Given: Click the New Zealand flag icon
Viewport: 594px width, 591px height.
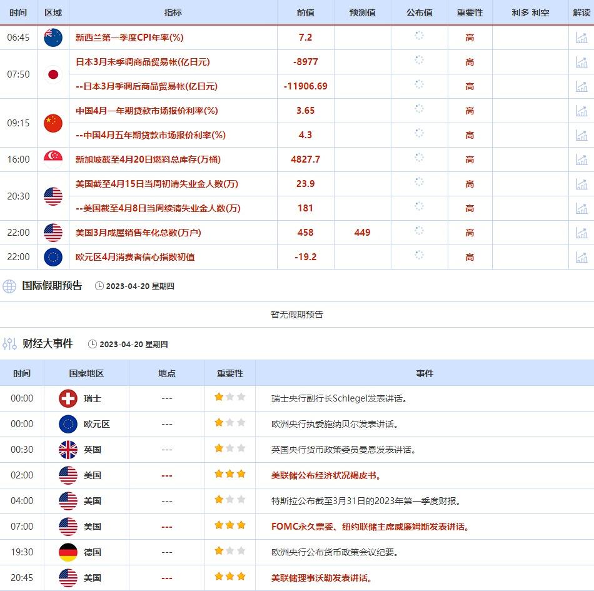Looking at the screenshot, I should point(53,38).
